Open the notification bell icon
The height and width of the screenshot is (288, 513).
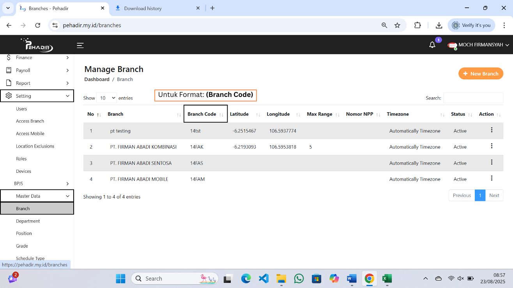pyautogui.click(x=432, y=45)
